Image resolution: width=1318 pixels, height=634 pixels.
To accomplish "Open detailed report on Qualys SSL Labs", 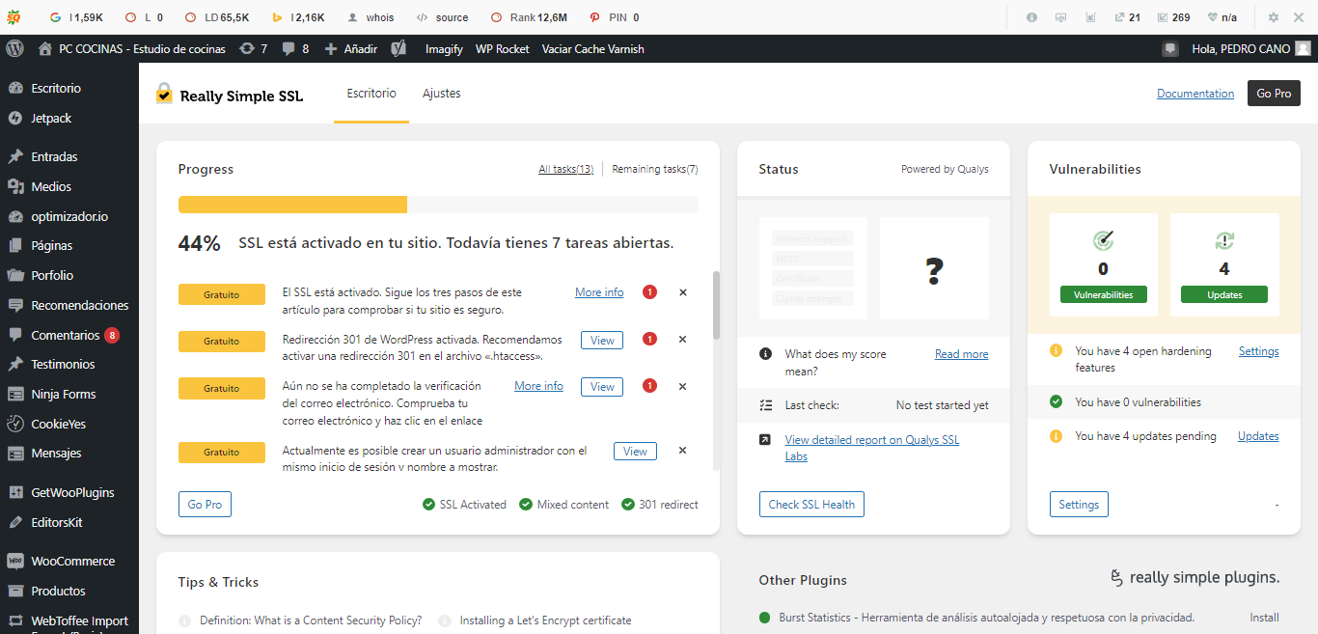I will [872, 448].
